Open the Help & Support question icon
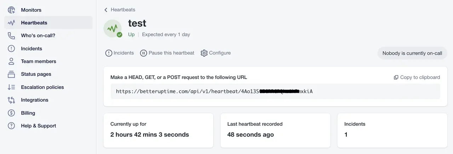The width and height of the screenshot is (453, 154). click(11, 126)
